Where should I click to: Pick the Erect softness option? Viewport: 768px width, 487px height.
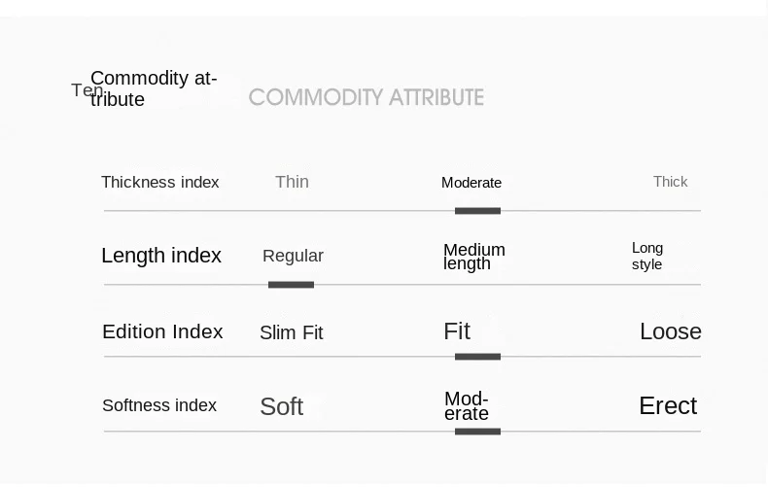pyautogui.click(x=667, y=405)
